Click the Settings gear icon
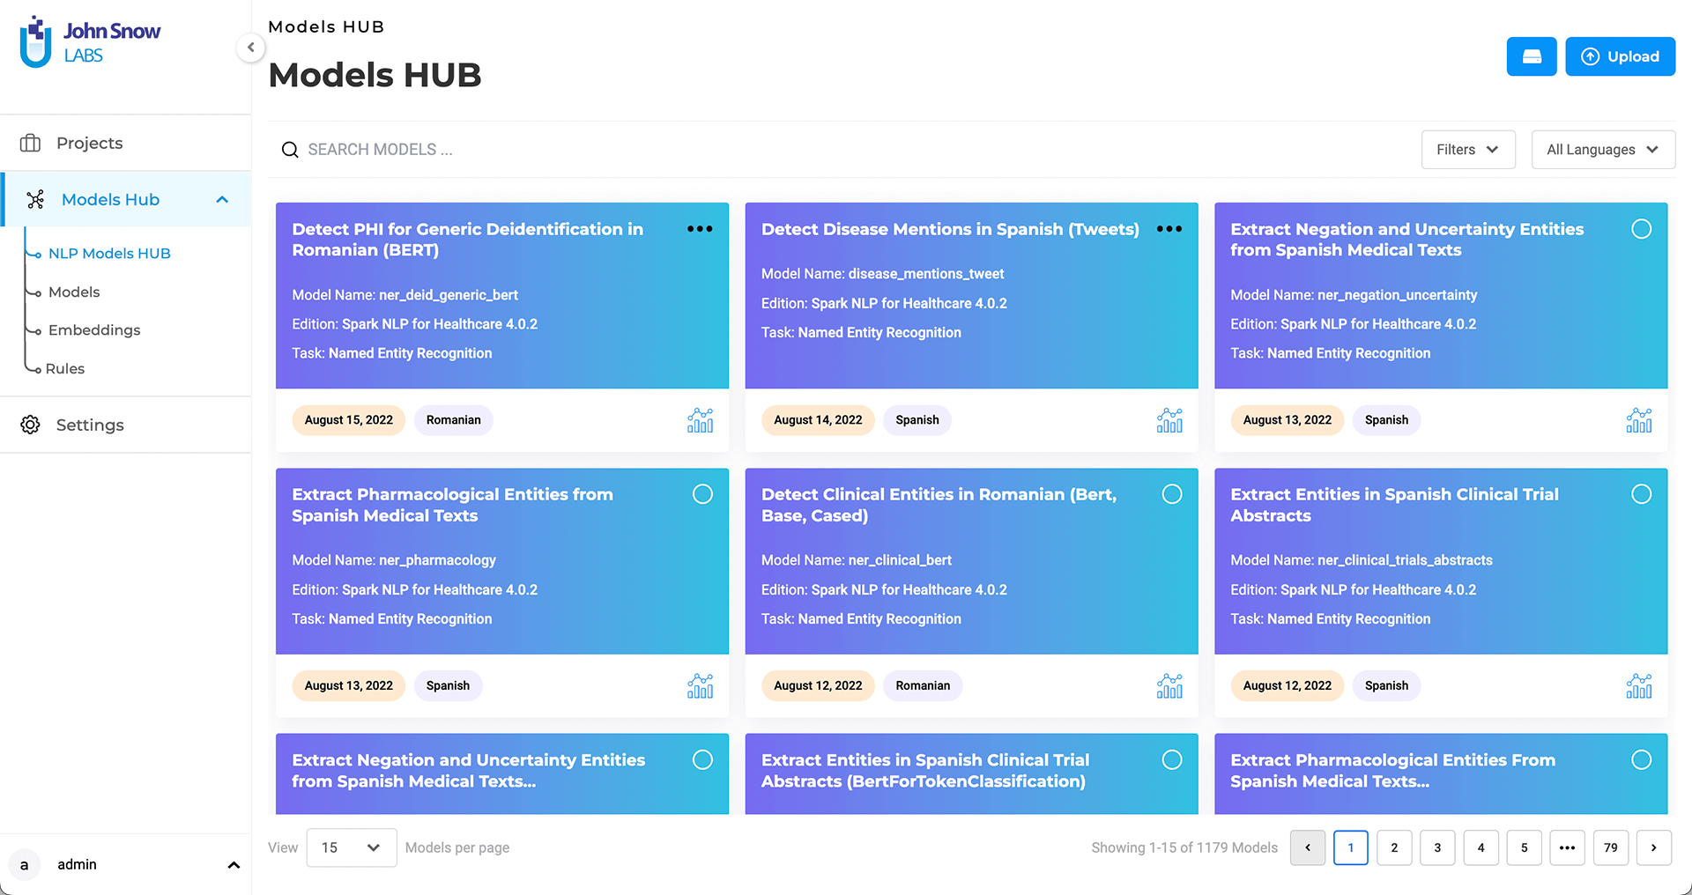The width and height of the screenshot is (1692, 895). (x=31, y=425)
